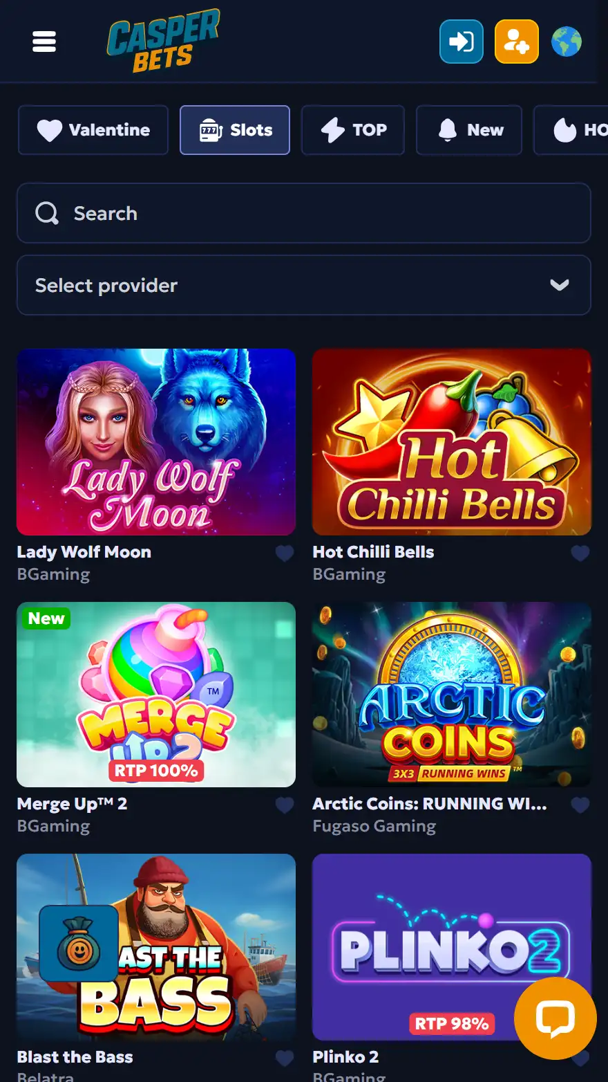608x1082 pixels.
Task: Open the New games tab
Action: [469, 130]
